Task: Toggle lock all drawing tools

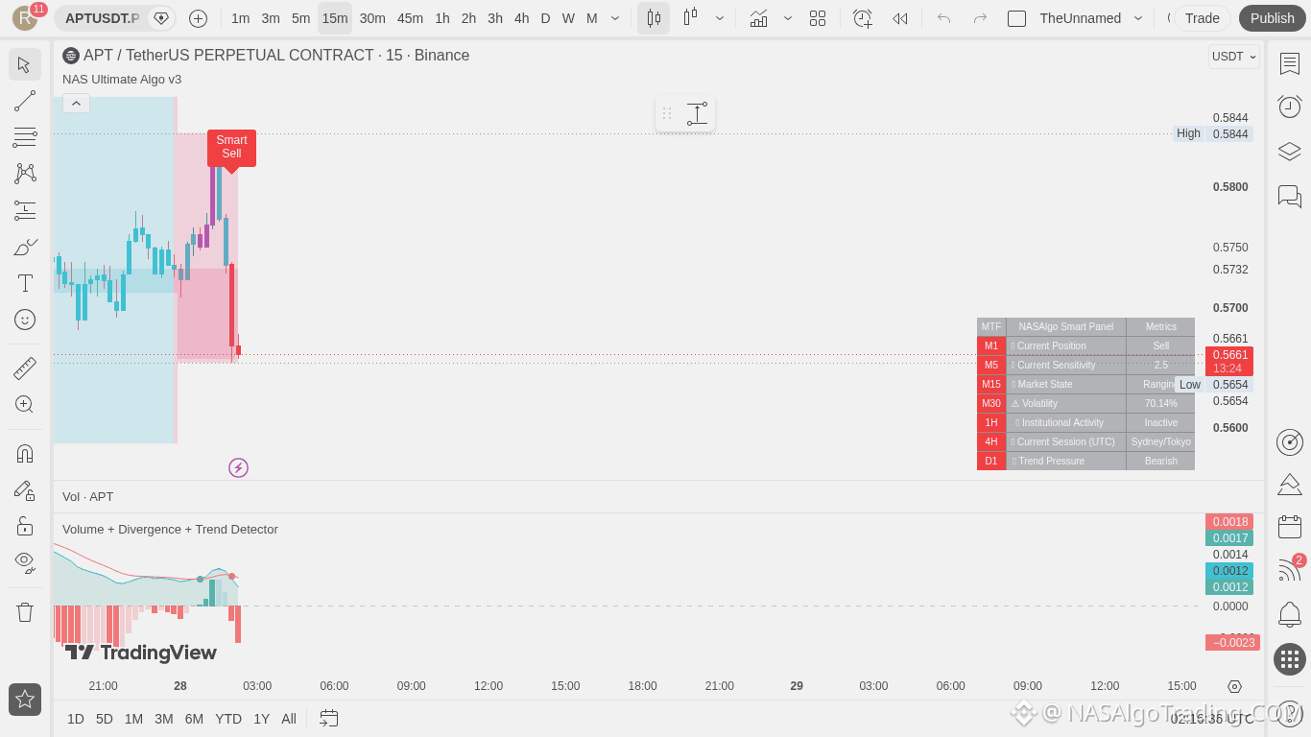Action: [25, 526]
